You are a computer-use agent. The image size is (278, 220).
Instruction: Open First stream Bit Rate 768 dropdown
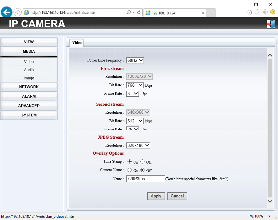point(135,85)
